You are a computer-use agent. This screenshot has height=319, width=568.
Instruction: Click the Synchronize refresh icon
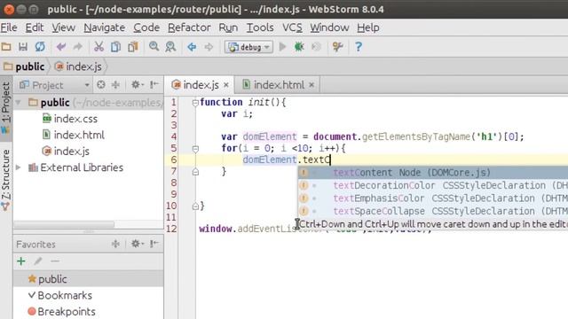click(x=40, y=47)
